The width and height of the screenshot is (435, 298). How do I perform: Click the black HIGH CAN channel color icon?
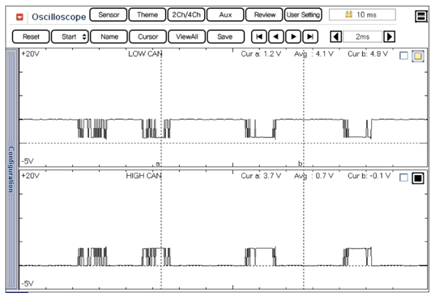(x=417, y=178)
